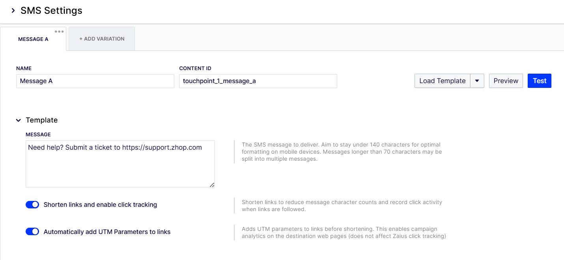Focus the Name input field
The height and width of the screenshot is (260, 564).
[95, 81]
